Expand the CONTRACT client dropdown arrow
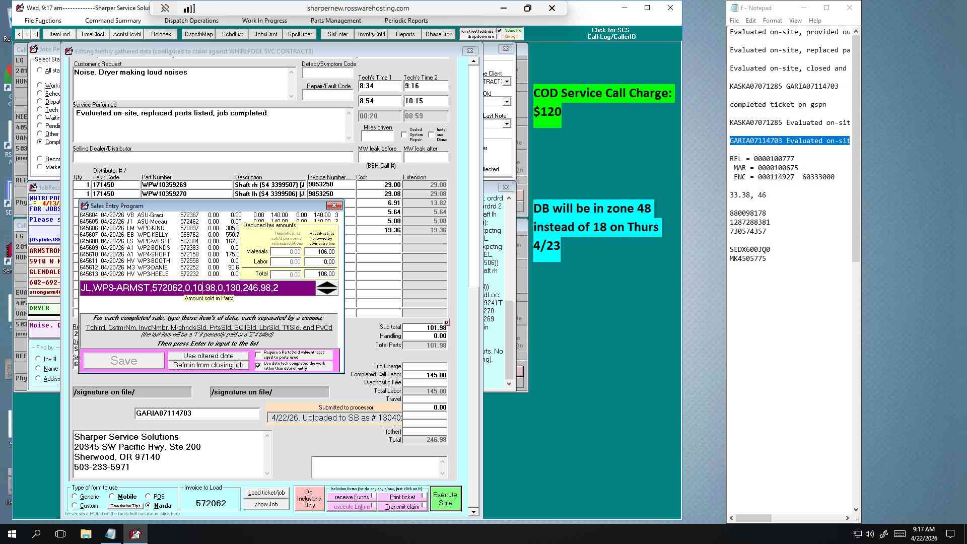The image size is (967, 544). tap(507, 82)
